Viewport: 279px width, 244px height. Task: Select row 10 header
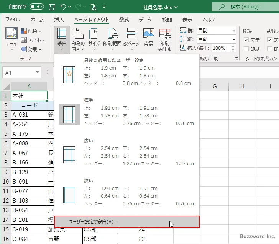pyautogui.click(x=6, y=182)
